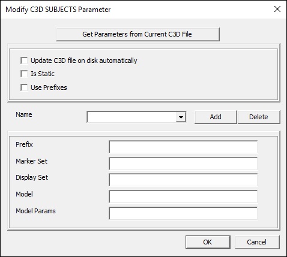This screenshot has height=257, width=287.
Task: Click the 'Name' text label
Action: (x=24, y=114)
